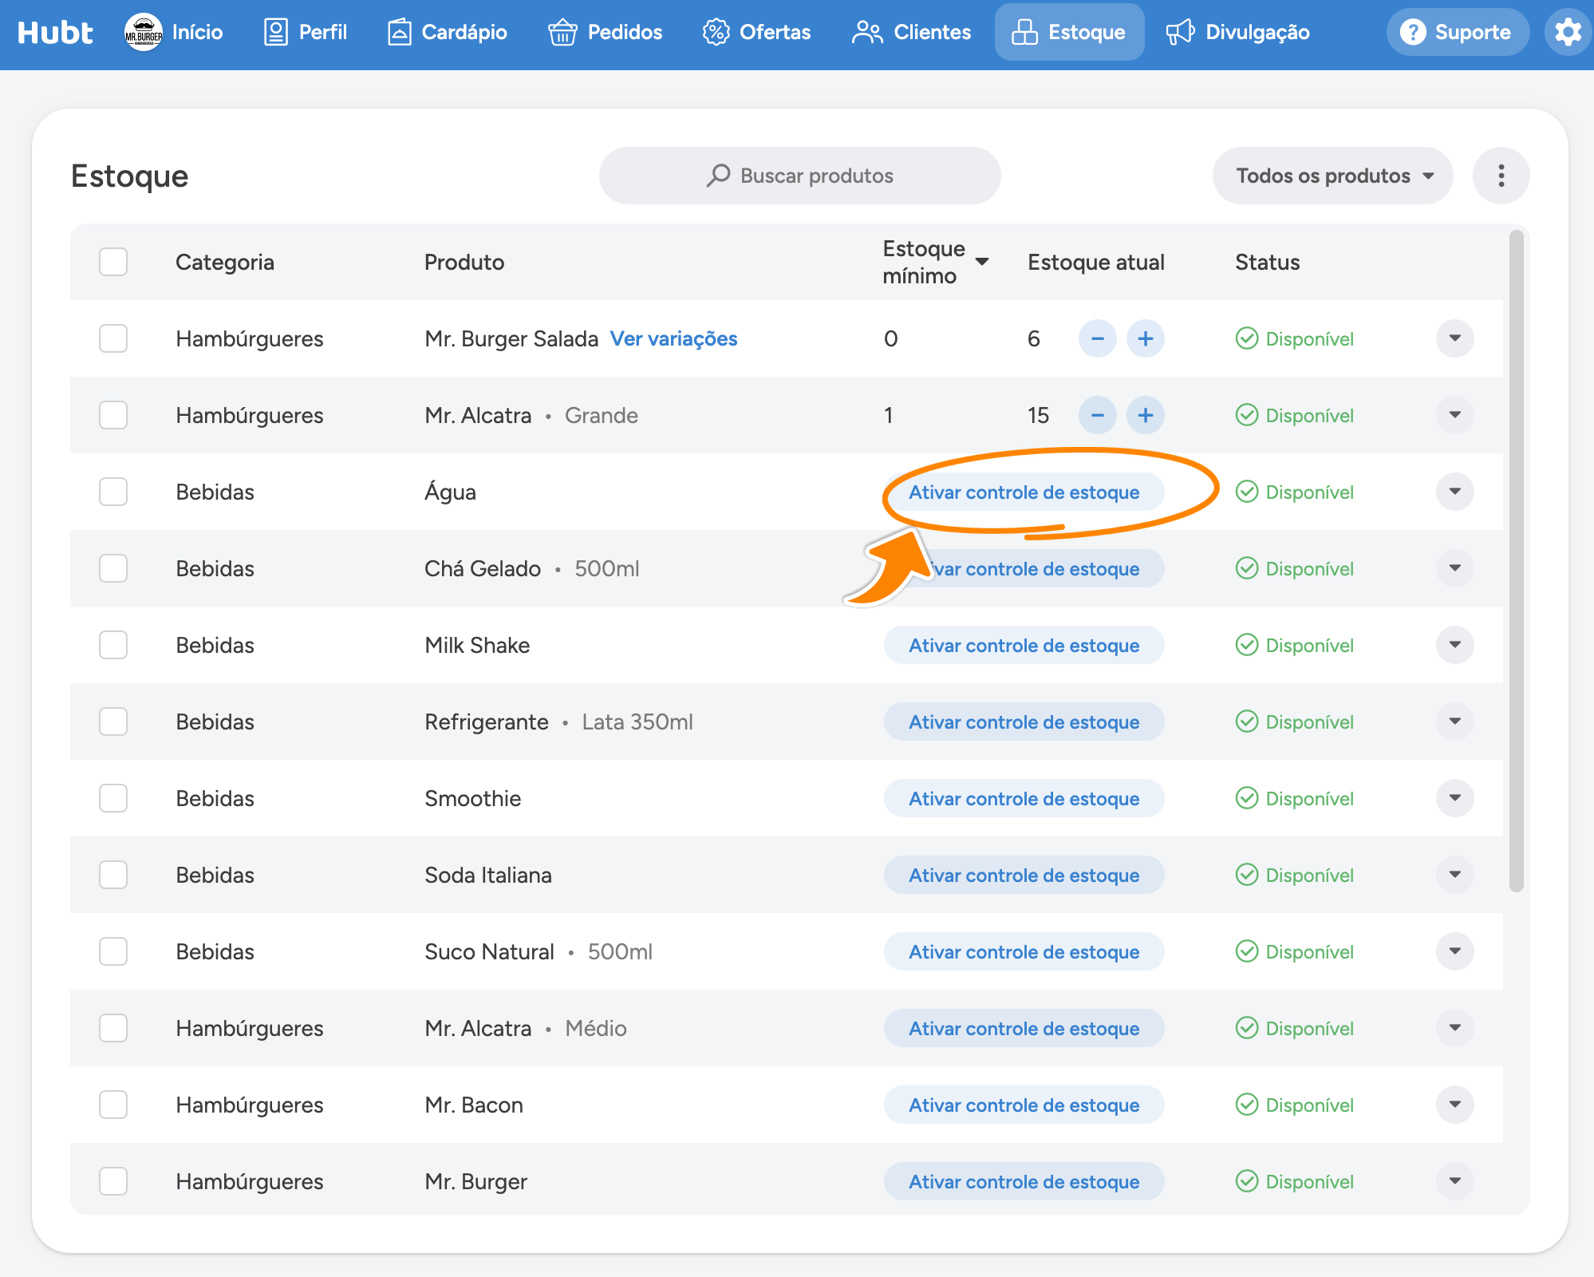Open the Mr. Burger row dropdown arrow
Screen dimensions: 1594x1277
1455,1181
